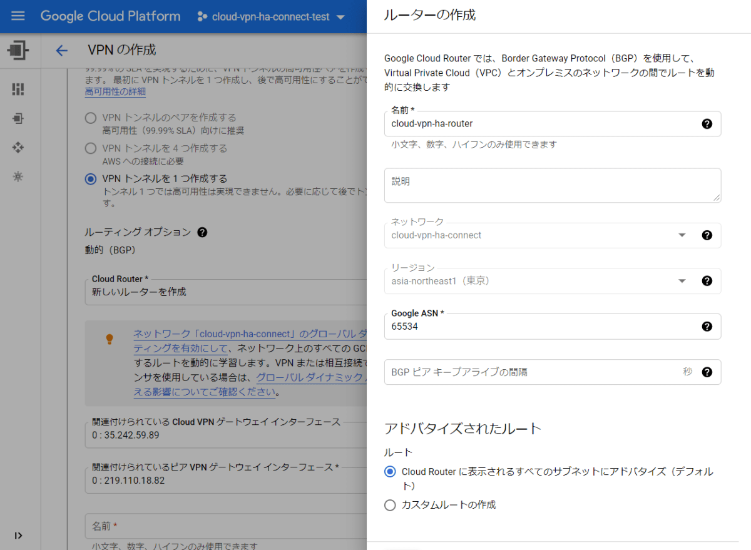Open the hamburger navigation menu
The height and width of the screenshot is (550, 751).
point(18,16)
